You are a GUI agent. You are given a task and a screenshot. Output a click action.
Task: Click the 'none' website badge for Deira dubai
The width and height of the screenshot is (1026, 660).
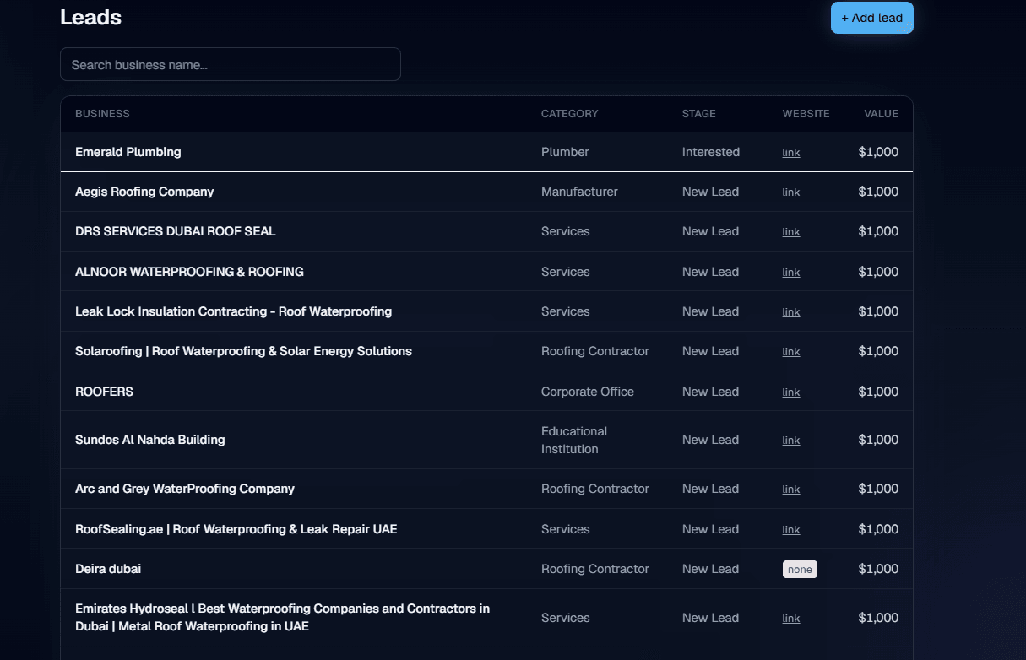tap(800, 570)
